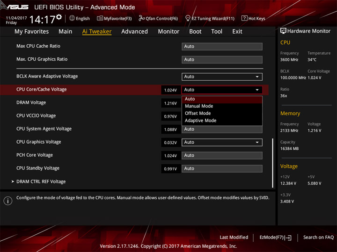Click the info icon beside help text

[x=8, y=201]
